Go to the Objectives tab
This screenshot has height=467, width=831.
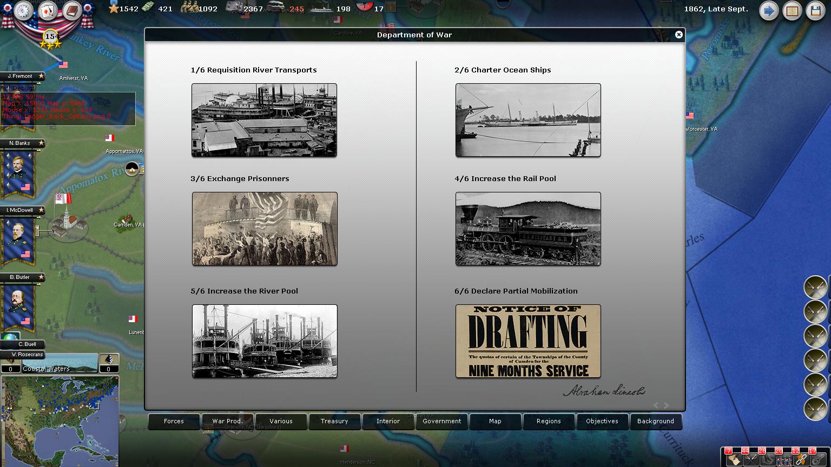(602, 421)
